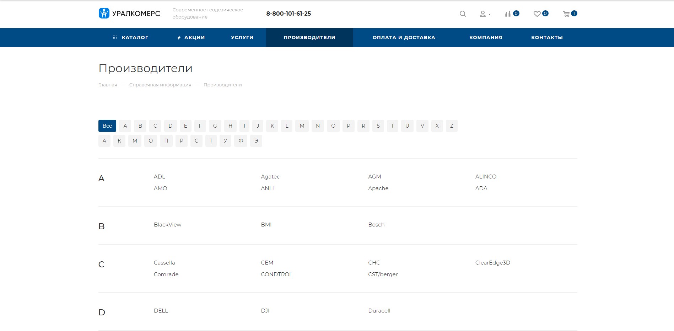674x331 pixels.
Task: Open DJI manufacturer page
Action: click(x=265, y=311)
